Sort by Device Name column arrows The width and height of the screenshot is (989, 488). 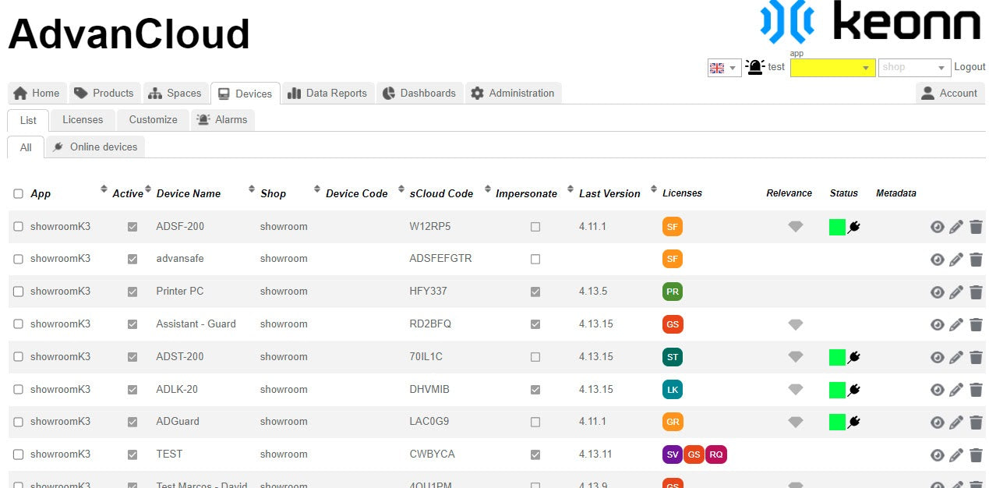point(252,189)
